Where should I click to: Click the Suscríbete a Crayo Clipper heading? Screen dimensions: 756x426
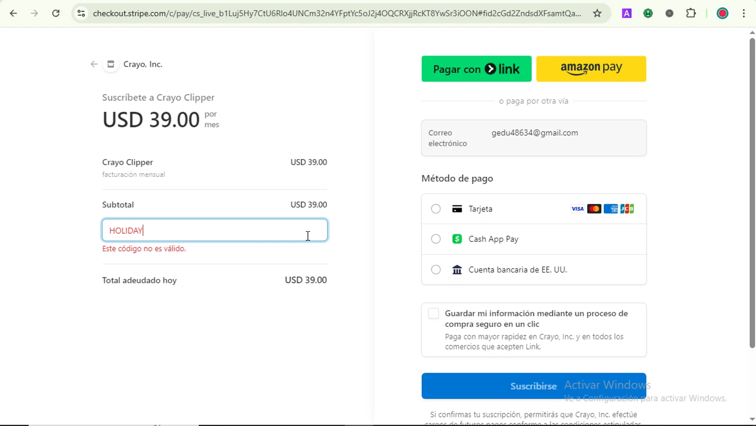pyautogui.click(x=158, y=97)
